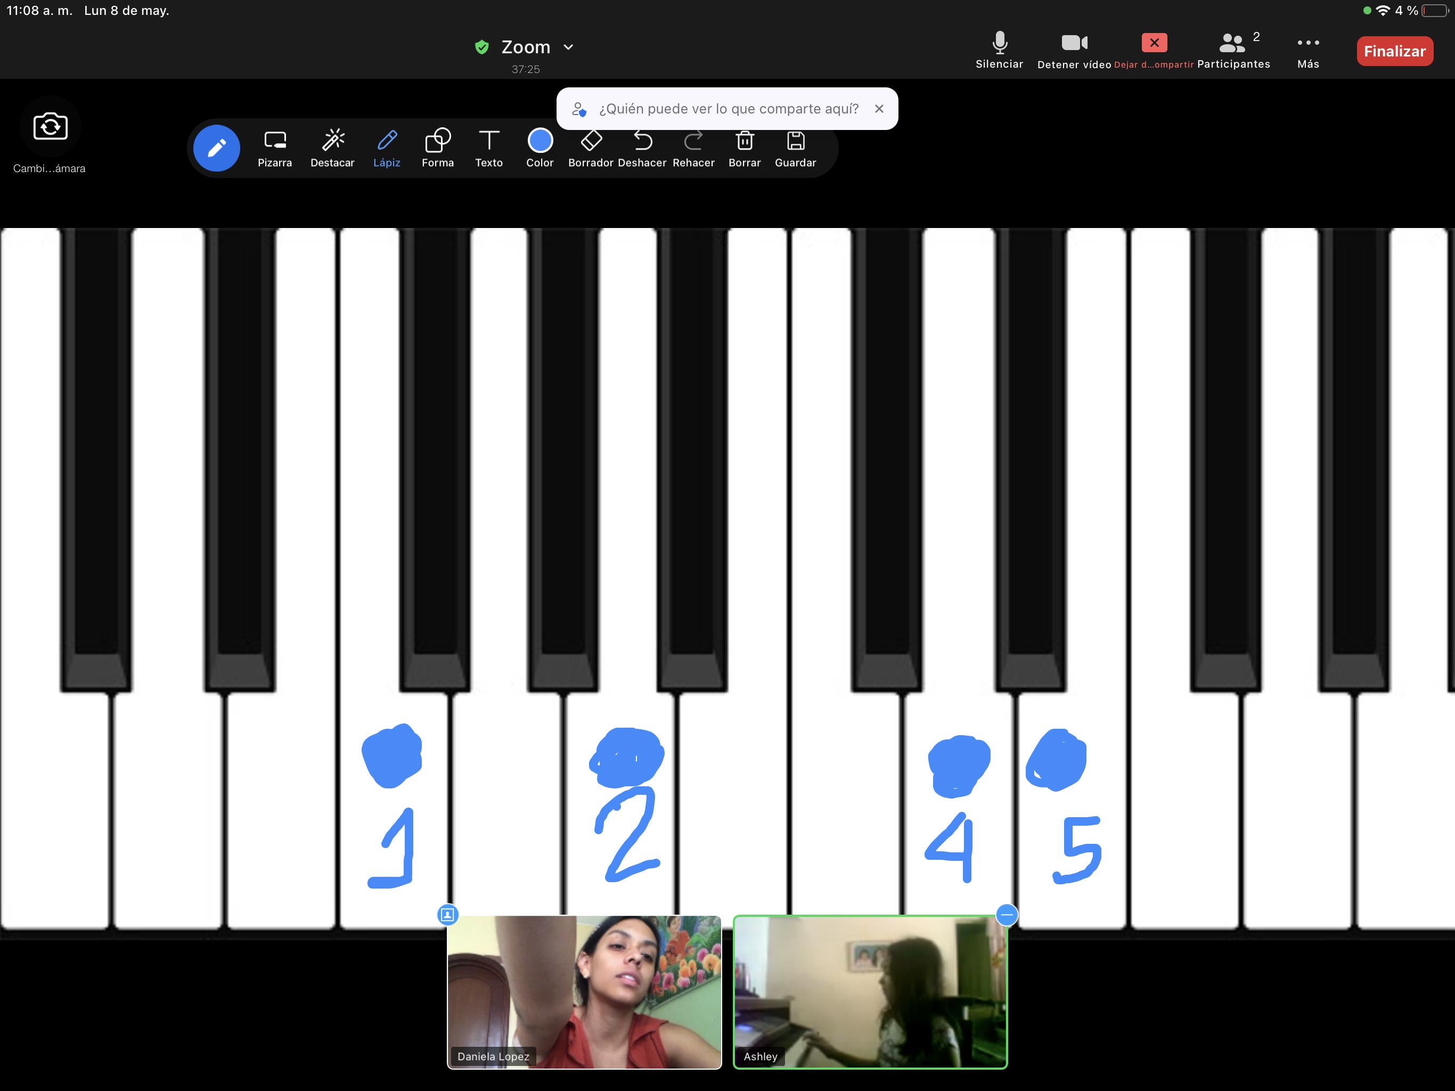Open the blue Color swatch picker

click(540, 142)
